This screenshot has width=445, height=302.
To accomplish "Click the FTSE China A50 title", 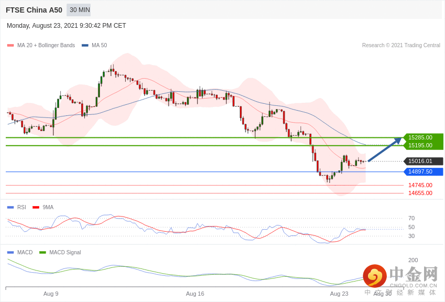I will 34,10.
